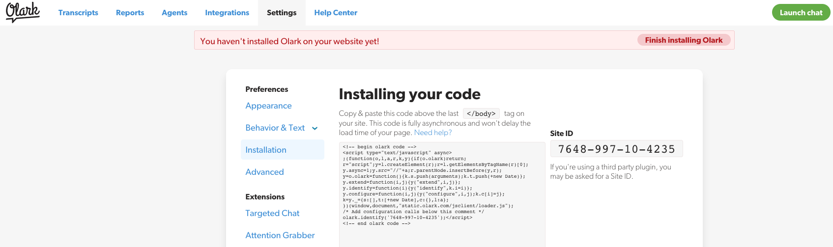Open the Help Center
The width and height of the screenshot is (833, 247).
tap(336, 13)
